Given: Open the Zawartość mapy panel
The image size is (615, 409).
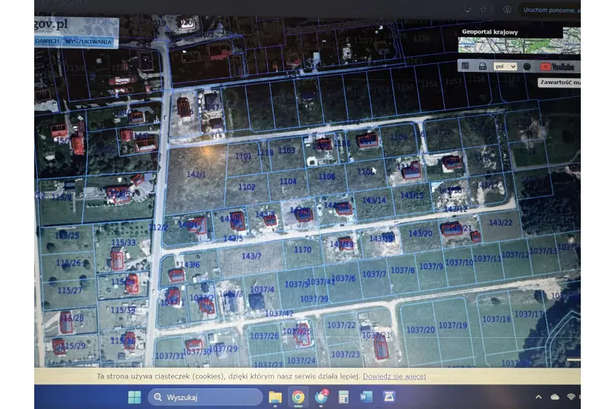Looking at the screenshot, I should tap(561, 83).
